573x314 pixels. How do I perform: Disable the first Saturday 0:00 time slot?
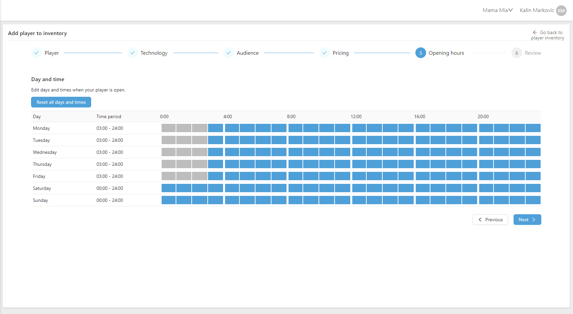click(169, 188)
